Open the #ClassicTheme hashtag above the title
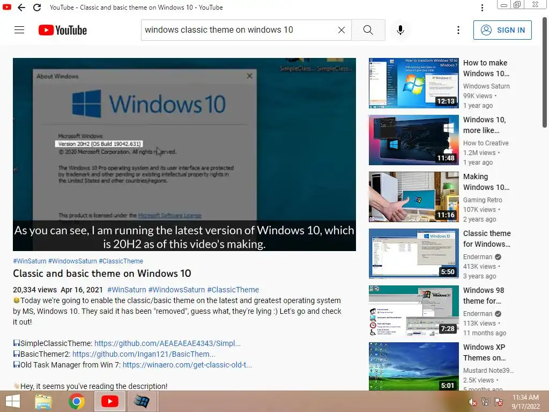 [x=121, y=261]
